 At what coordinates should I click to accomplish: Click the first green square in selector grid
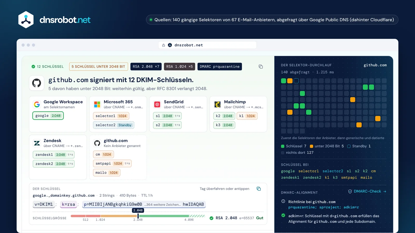pyautogui.click(x=283, y=81)
